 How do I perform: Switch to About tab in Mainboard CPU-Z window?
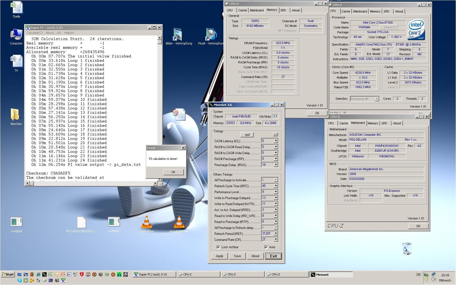[397, 123]
